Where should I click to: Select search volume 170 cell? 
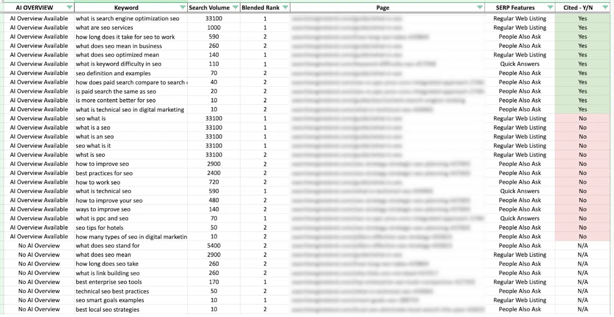pos(214,282)
